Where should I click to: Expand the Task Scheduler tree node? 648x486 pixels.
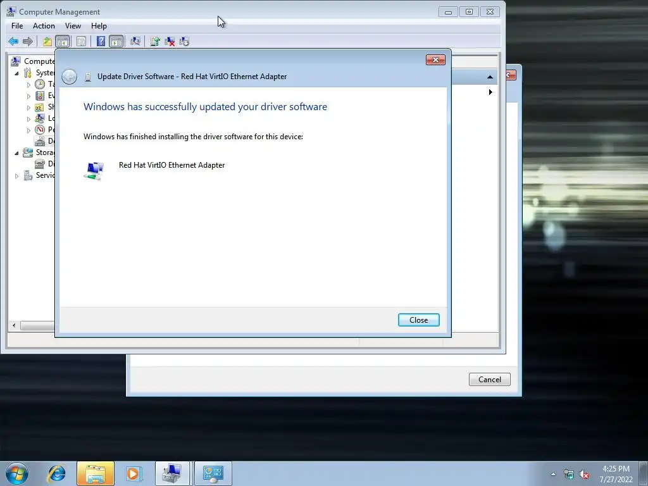28,85
